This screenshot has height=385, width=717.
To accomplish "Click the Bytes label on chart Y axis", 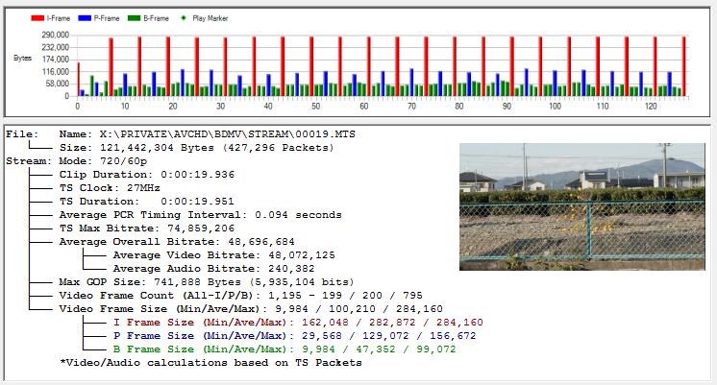I will pos(21,60).
